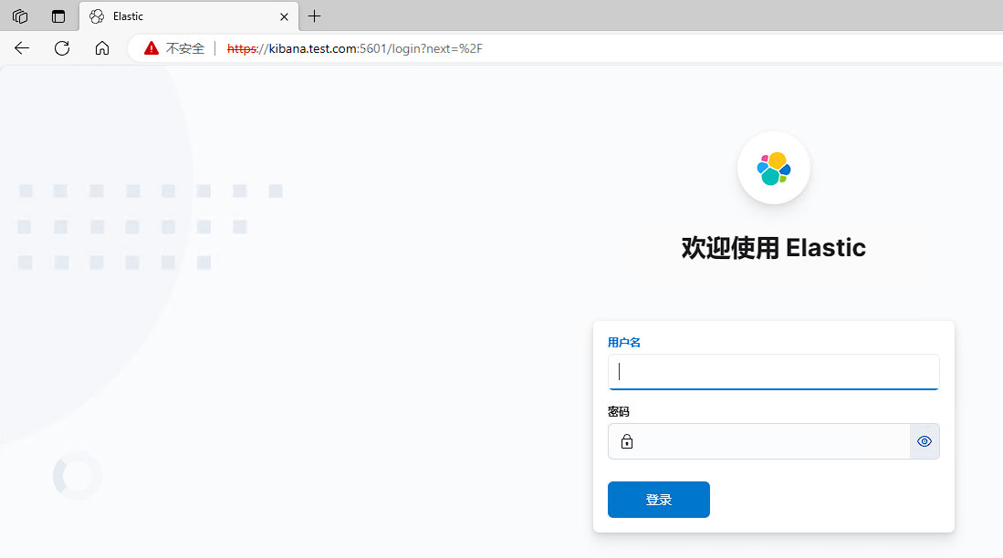Viewport: 1003px width, 558px height.
Task: Toggle password visibility with eye icon
Action: tap(925, 441)
